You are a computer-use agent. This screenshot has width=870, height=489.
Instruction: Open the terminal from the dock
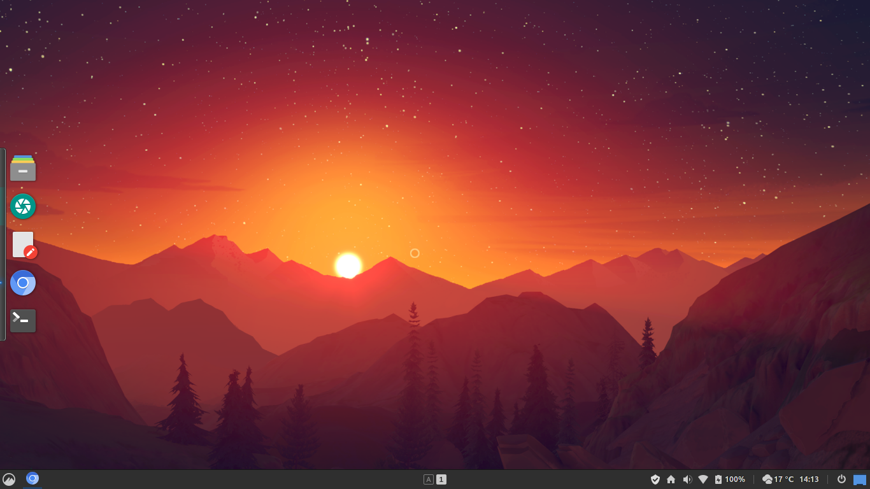tap(23, 320)
